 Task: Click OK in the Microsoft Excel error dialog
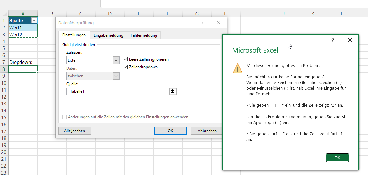(337, 158)
